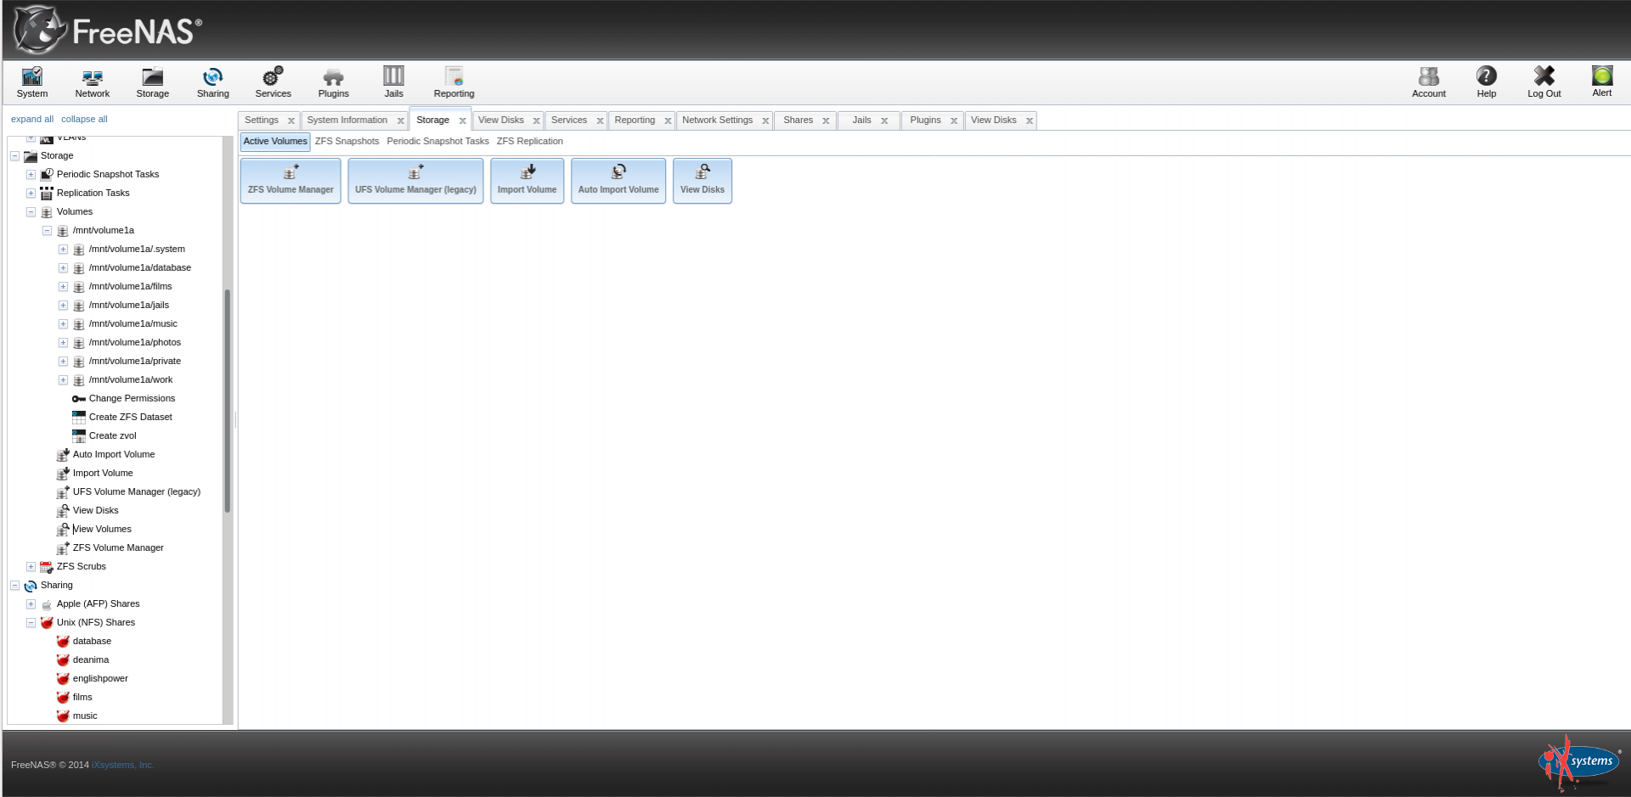Click View Volumes tree icon
The width and height of the screenshot is (1631, 797).
coord(63,530)
